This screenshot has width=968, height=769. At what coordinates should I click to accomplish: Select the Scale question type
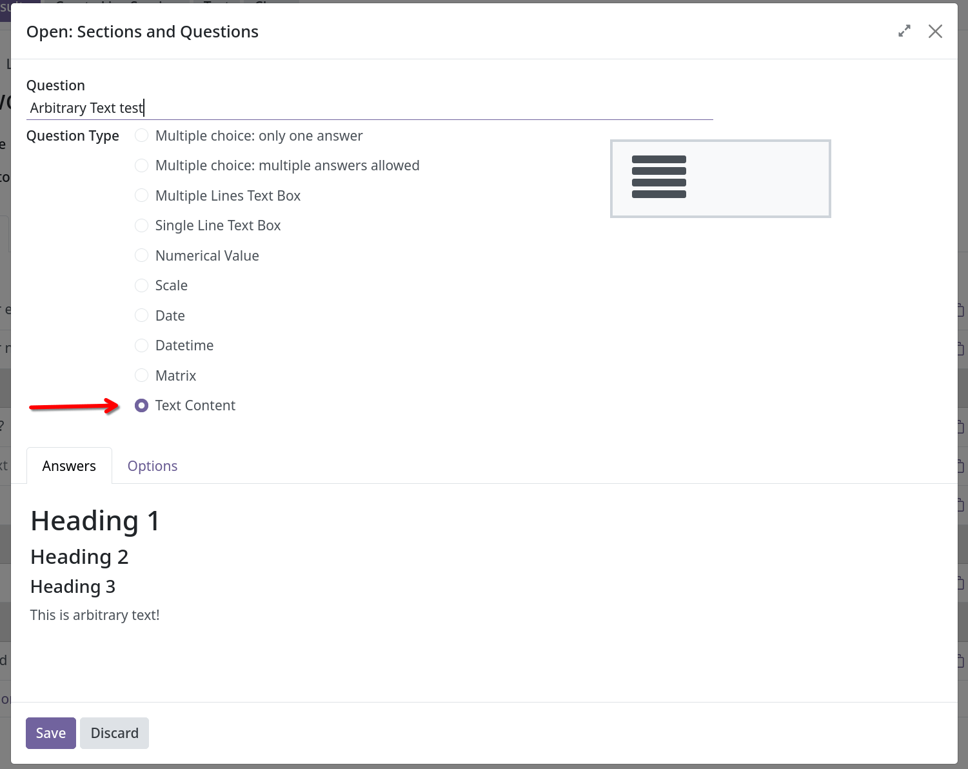(x=141, y=285)
